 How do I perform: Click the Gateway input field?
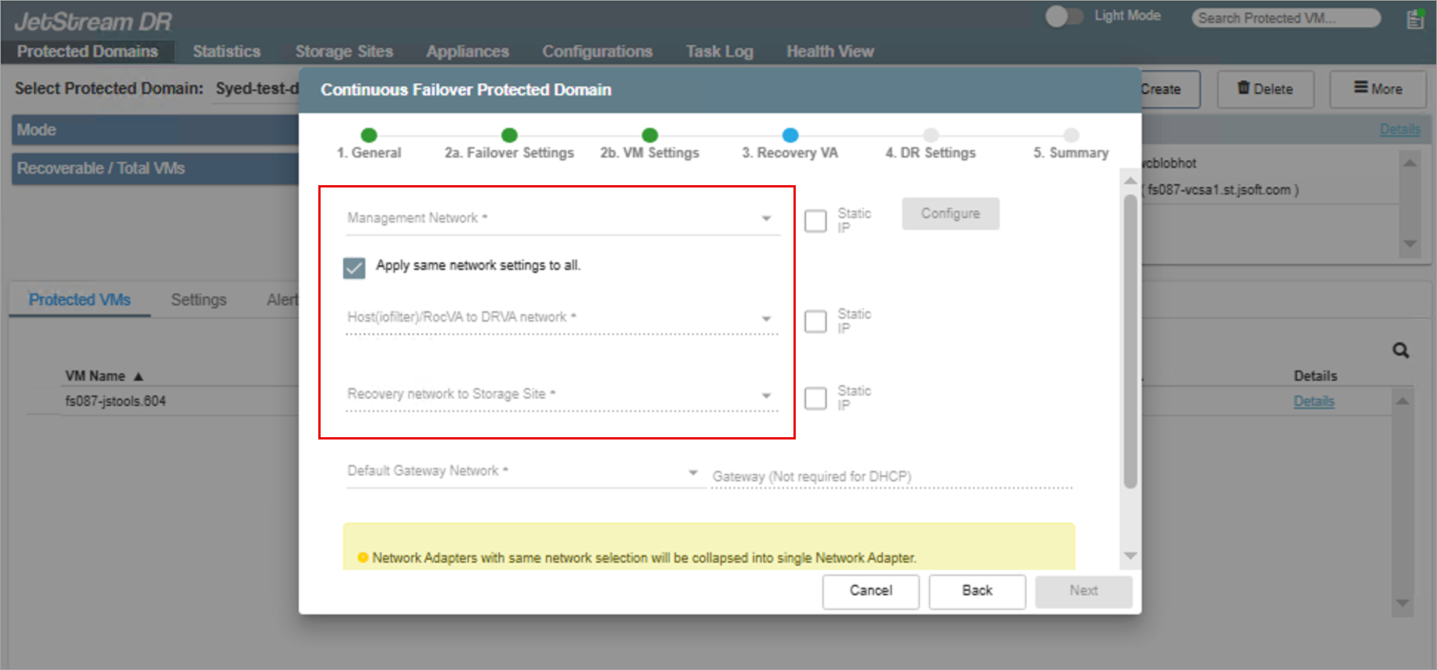[x=890, y=476]
